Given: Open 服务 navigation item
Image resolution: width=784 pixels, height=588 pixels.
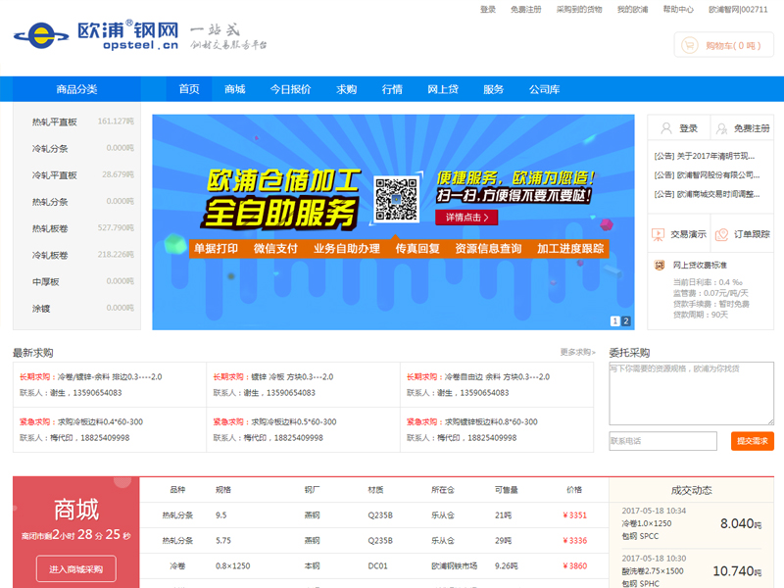Looking at the screenshot, I should point(494,89).
